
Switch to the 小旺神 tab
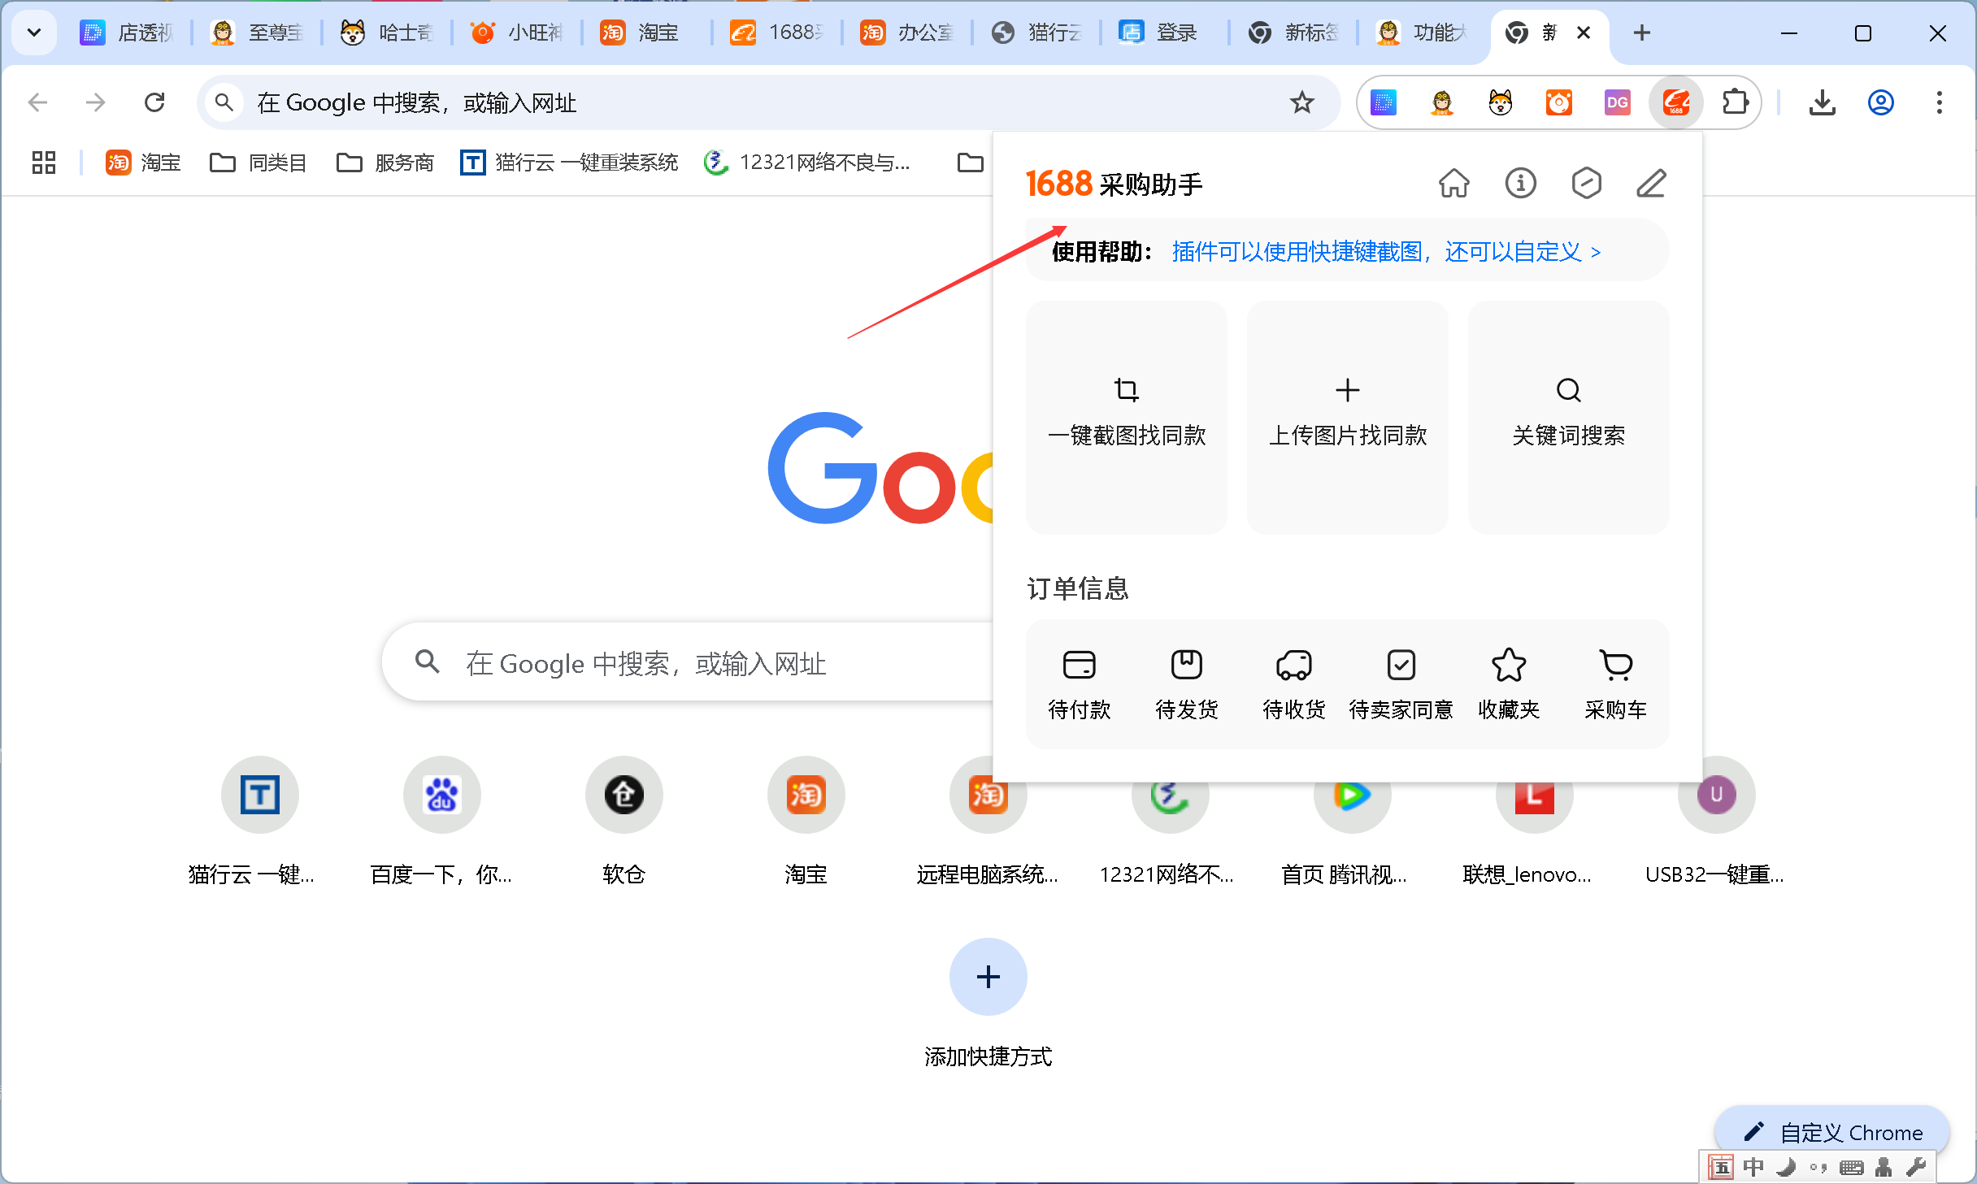(x=517, y=33)
